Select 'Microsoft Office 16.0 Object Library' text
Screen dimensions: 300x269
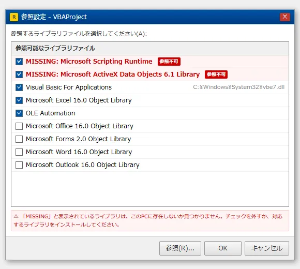click(x=80, y=126)
